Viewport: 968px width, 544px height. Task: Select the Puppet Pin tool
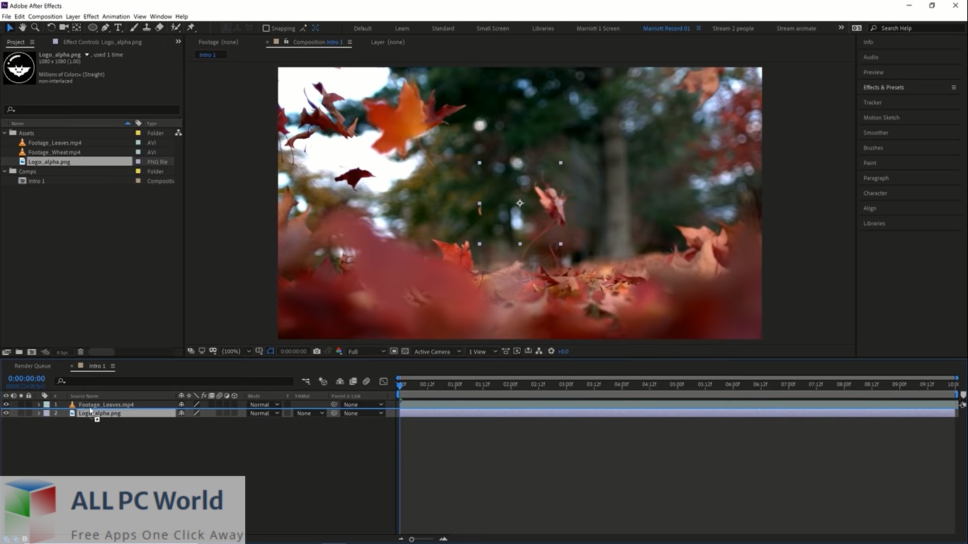[191, 28]
